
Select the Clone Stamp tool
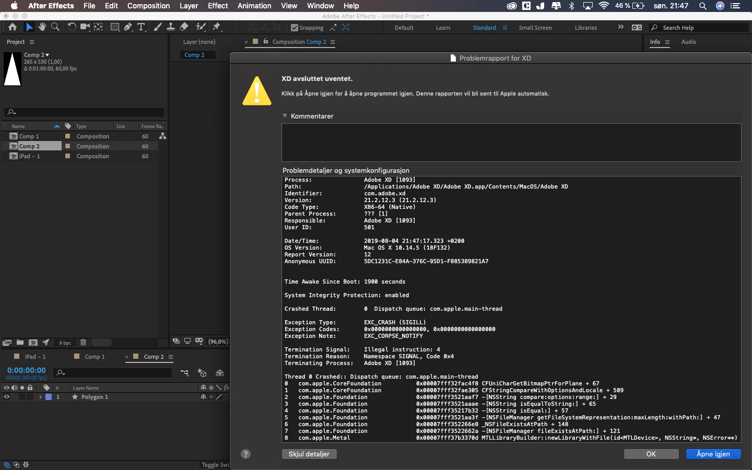171,27
